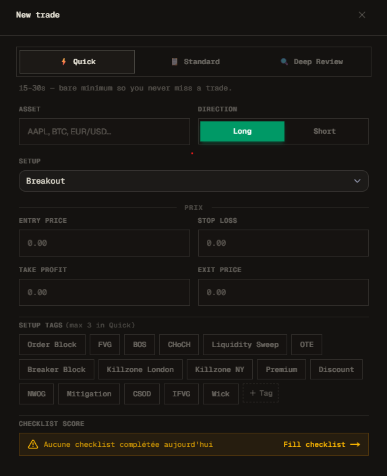Focus the Exit Price field
Screen dimensions: 387x476
pyautogui.click(x=283, y=292)
